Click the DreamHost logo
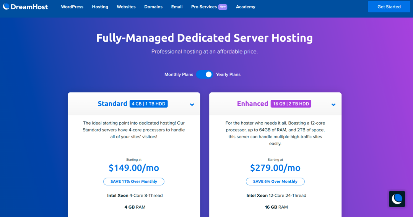Viewport: 413px width, 217px height. click(x=26, y=7)
